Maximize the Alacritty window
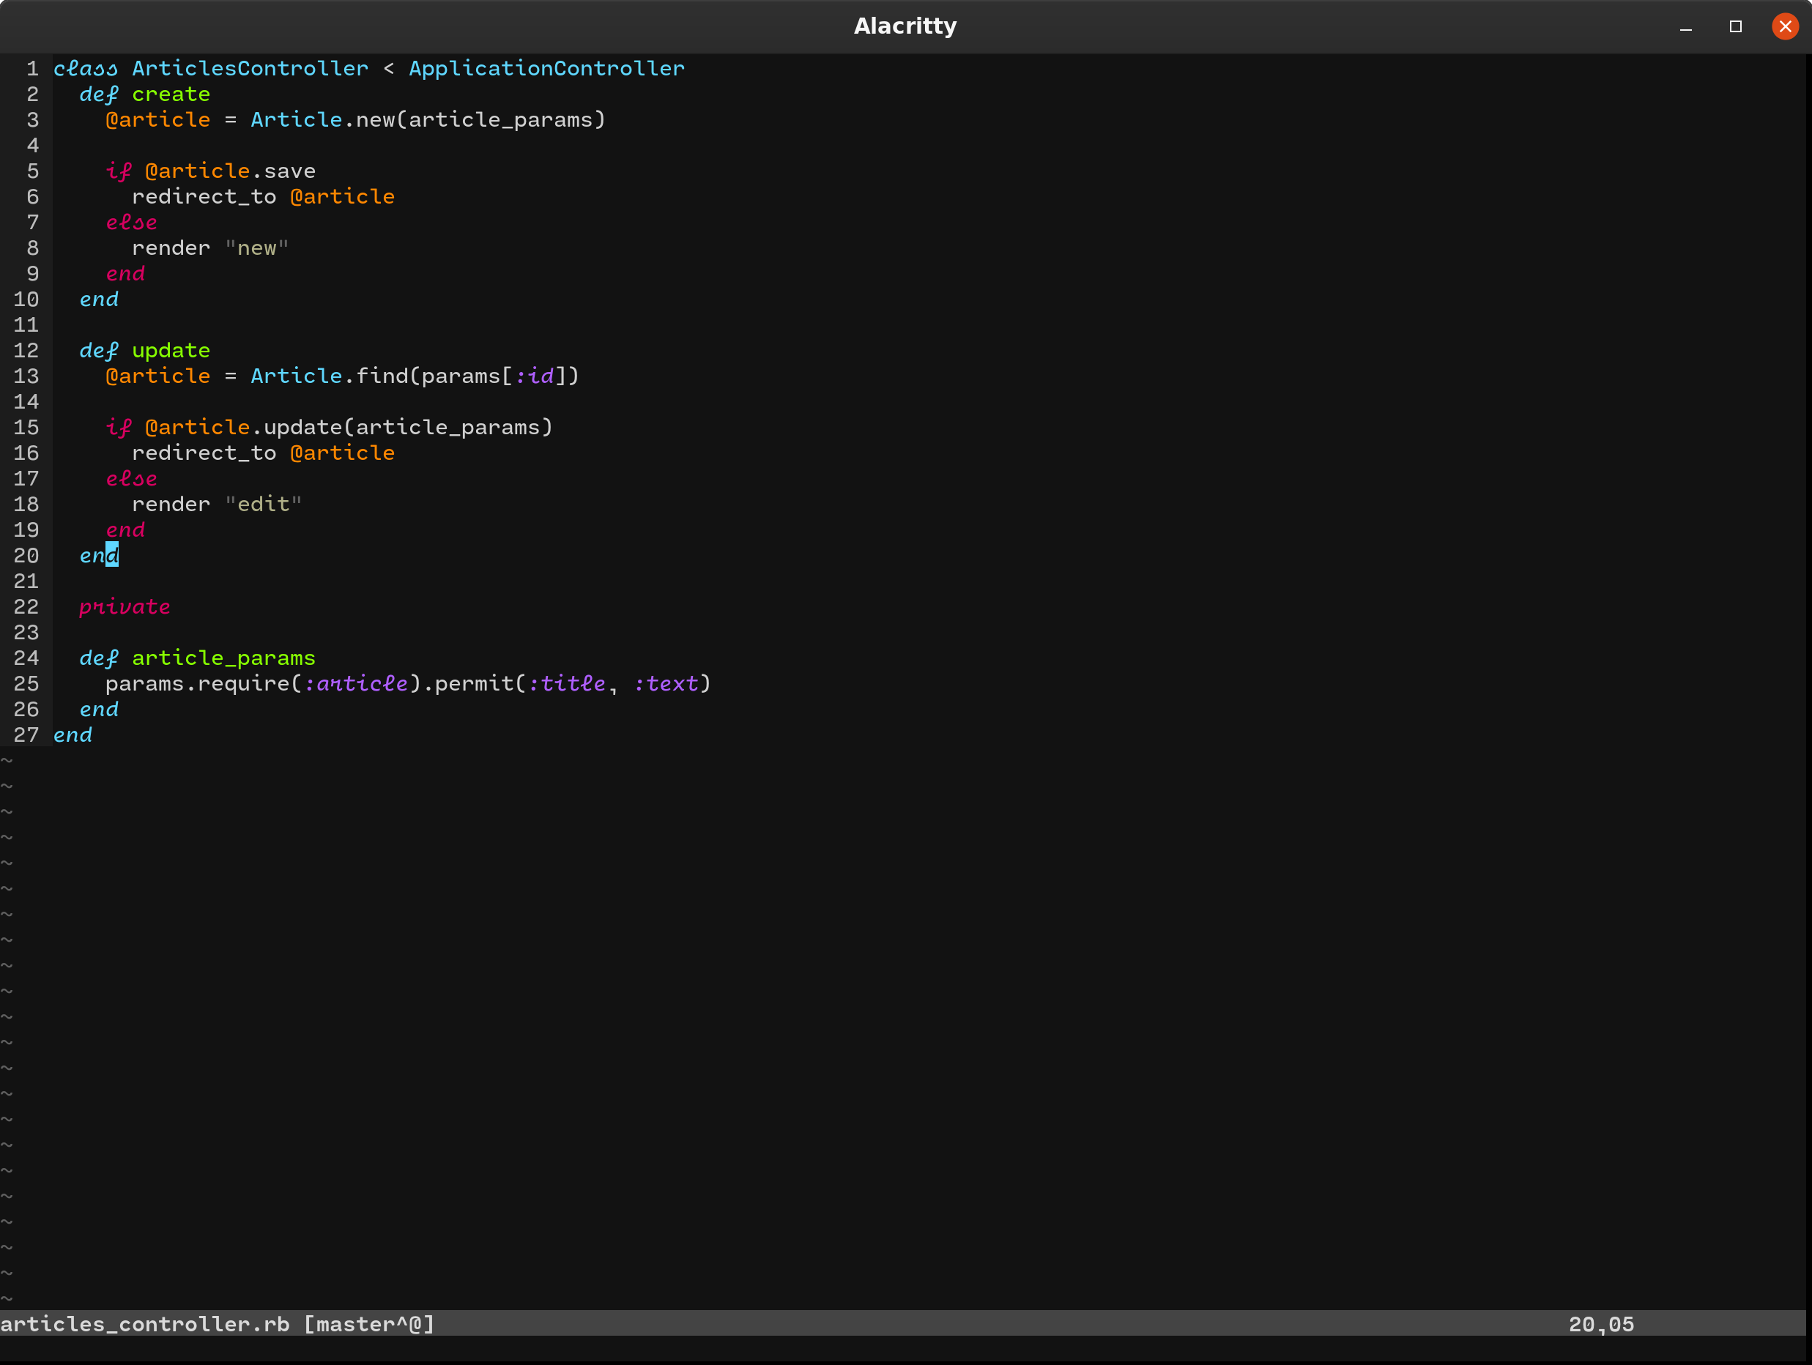The image size is (1812, 1365). [1735, 26]
